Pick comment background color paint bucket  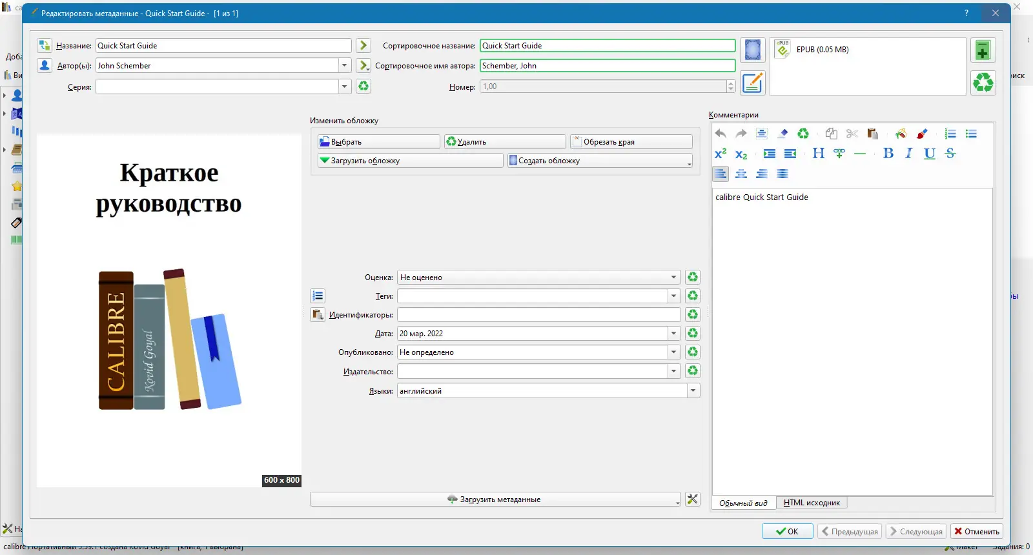click(x=901, y=134)
